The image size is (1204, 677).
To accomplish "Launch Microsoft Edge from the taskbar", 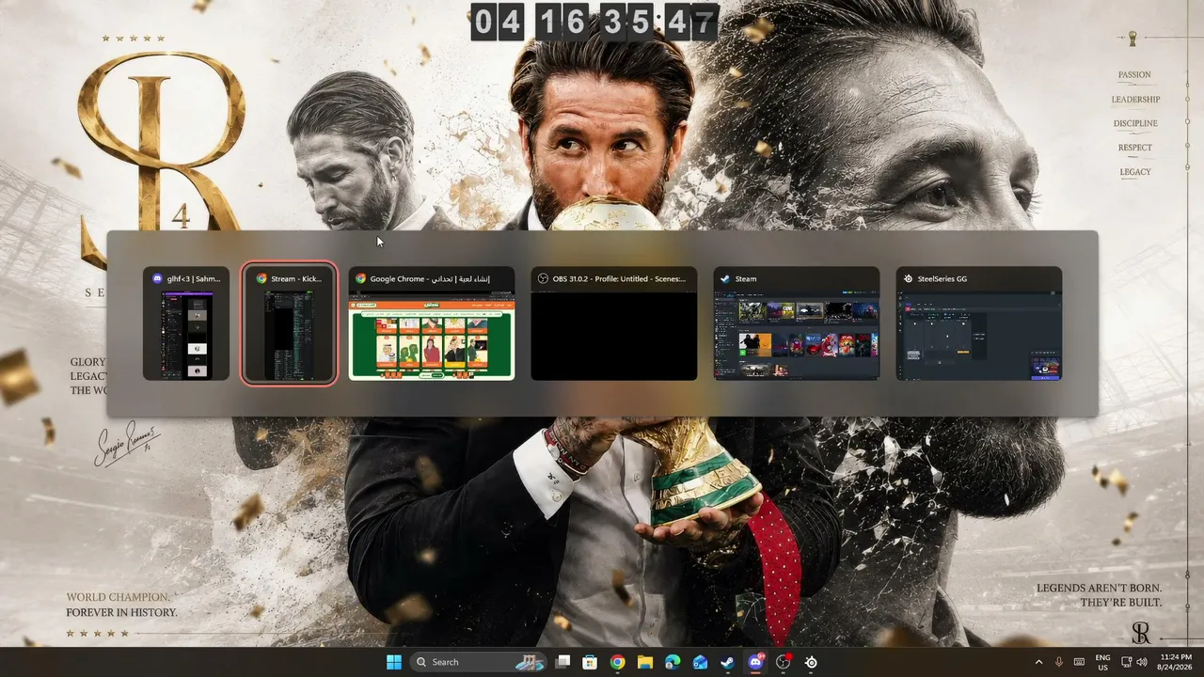I will 673,662.
